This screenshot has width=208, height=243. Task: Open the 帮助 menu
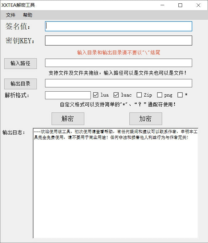[x=28, y=15]
